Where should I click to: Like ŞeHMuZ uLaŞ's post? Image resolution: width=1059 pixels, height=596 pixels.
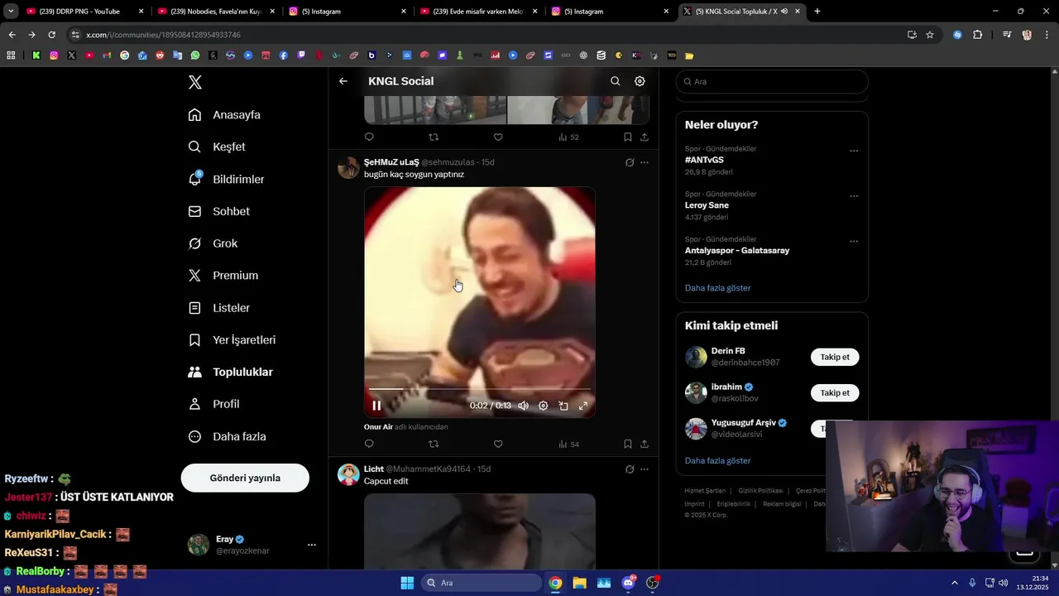[498, 445]
